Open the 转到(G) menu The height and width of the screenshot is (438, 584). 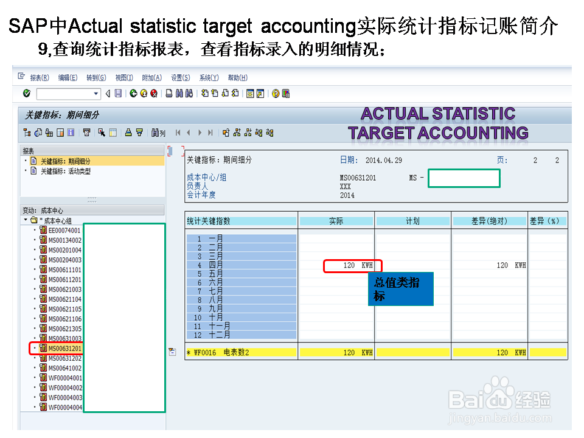point(96,77)
